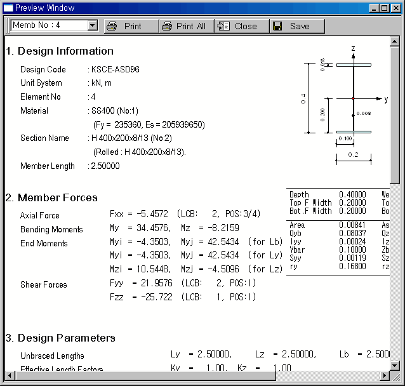Click the Member Length 2.50000 value
The image size is (405, 386).
pyautogui.click(x=105, y=166)
